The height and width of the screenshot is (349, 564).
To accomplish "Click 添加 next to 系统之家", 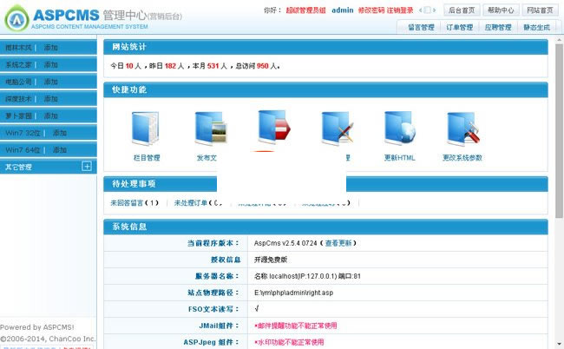I will tap(50, 65).
